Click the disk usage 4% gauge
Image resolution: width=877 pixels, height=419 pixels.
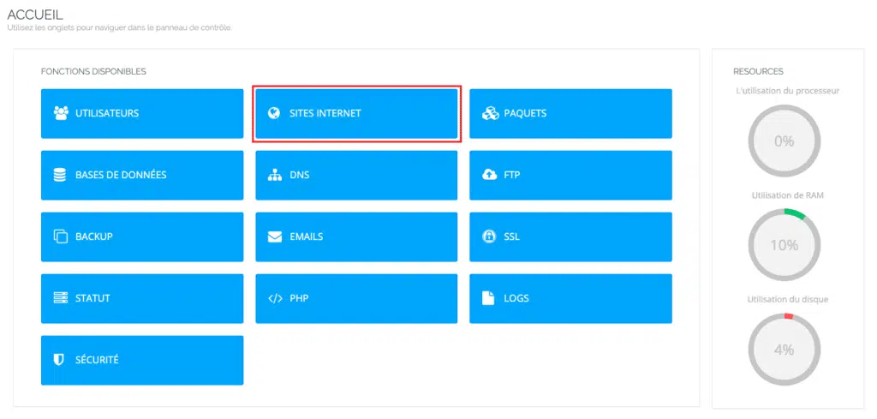coord(785,350)
